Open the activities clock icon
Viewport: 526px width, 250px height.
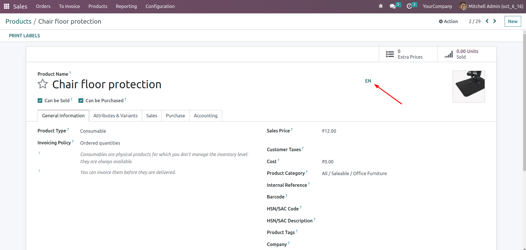tap(409, 6)
